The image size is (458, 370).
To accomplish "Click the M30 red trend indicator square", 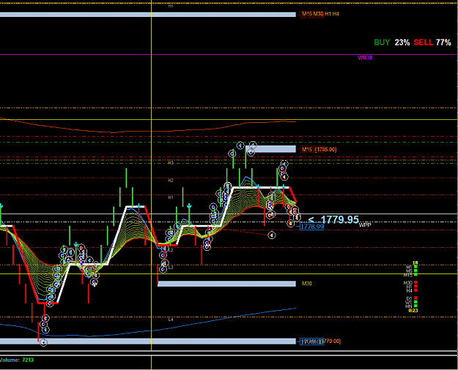I will [415, 282].
